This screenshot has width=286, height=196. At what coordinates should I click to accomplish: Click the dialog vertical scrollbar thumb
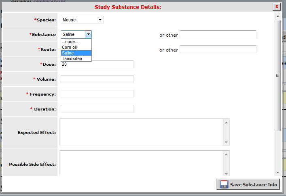point(278,75)
